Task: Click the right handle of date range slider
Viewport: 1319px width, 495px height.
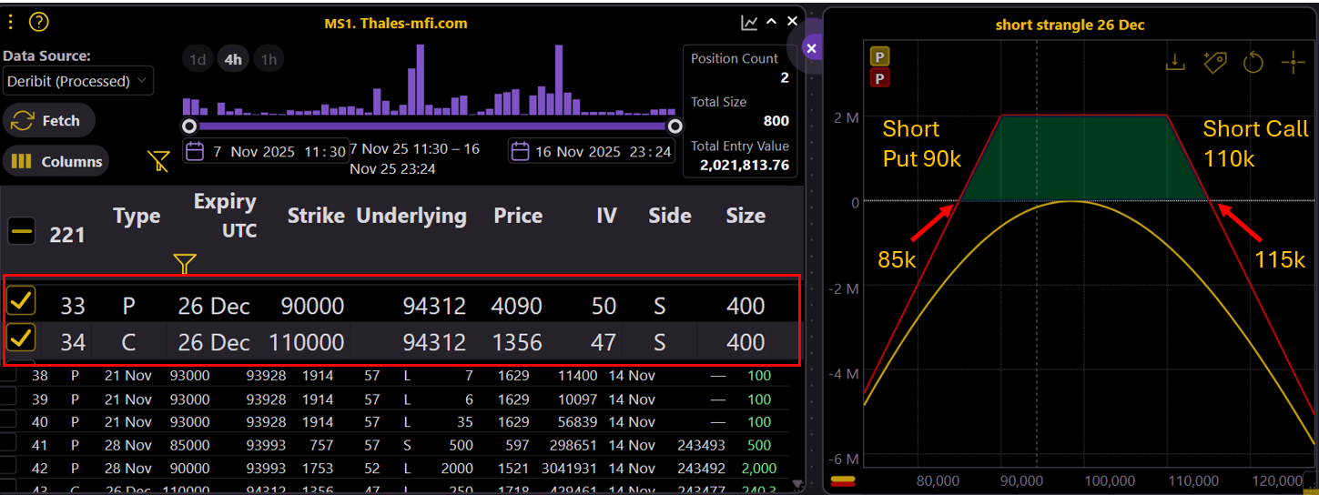Action: tap(675, 126)
